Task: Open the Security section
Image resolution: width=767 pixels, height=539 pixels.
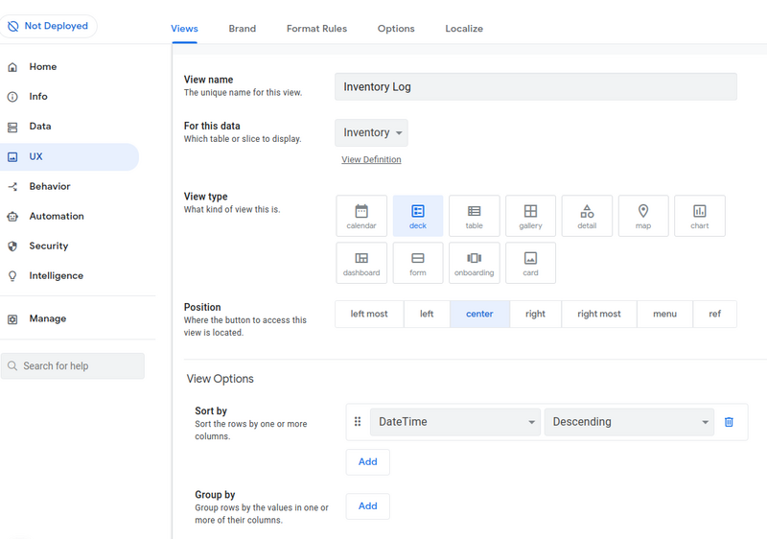Action: coord(49,246)
